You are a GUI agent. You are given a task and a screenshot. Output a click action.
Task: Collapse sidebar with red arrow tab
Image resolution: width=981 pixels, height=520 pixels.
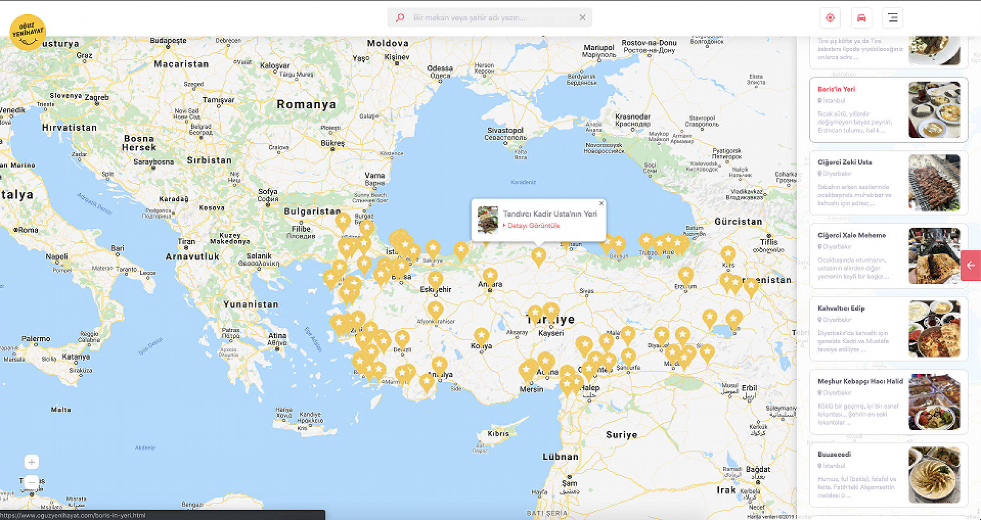(971, 266)
